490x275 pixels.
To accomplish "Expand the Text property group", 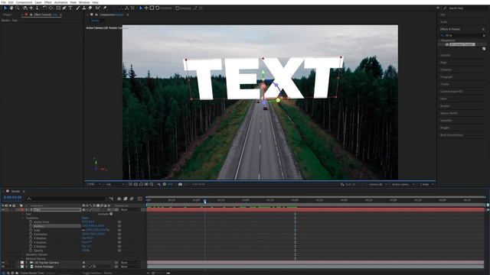I will 23,214.
